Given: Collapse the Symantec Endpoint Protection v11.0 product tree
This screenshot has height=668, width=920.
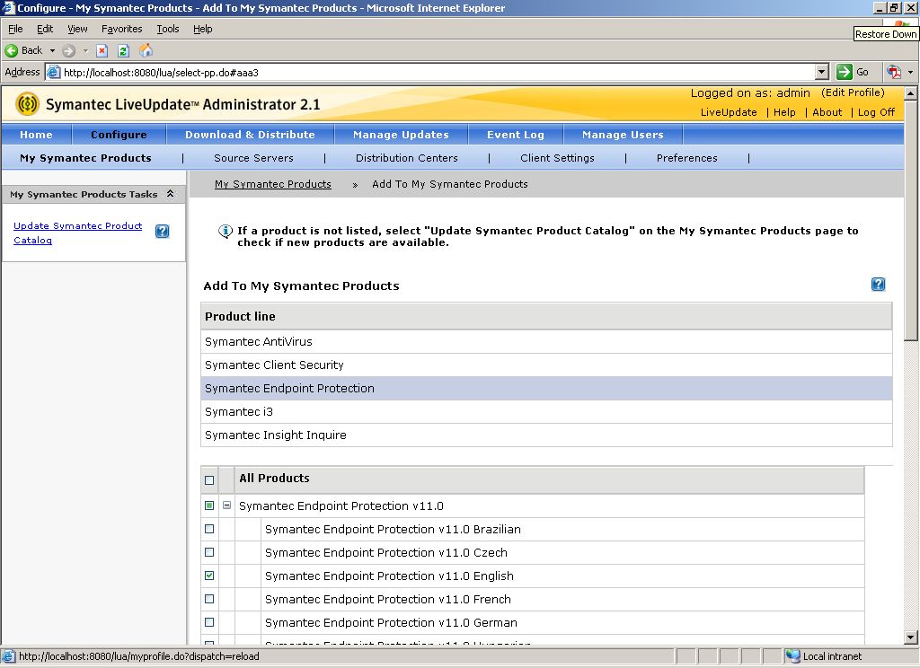Looking at the screenshot, I should [226, 505].
